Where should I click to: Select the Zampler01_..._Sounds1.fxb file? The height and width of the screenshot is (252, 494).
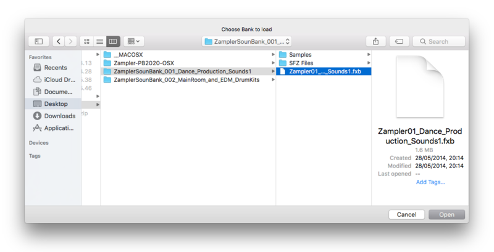pyautogui.click(x=324, y=71)
